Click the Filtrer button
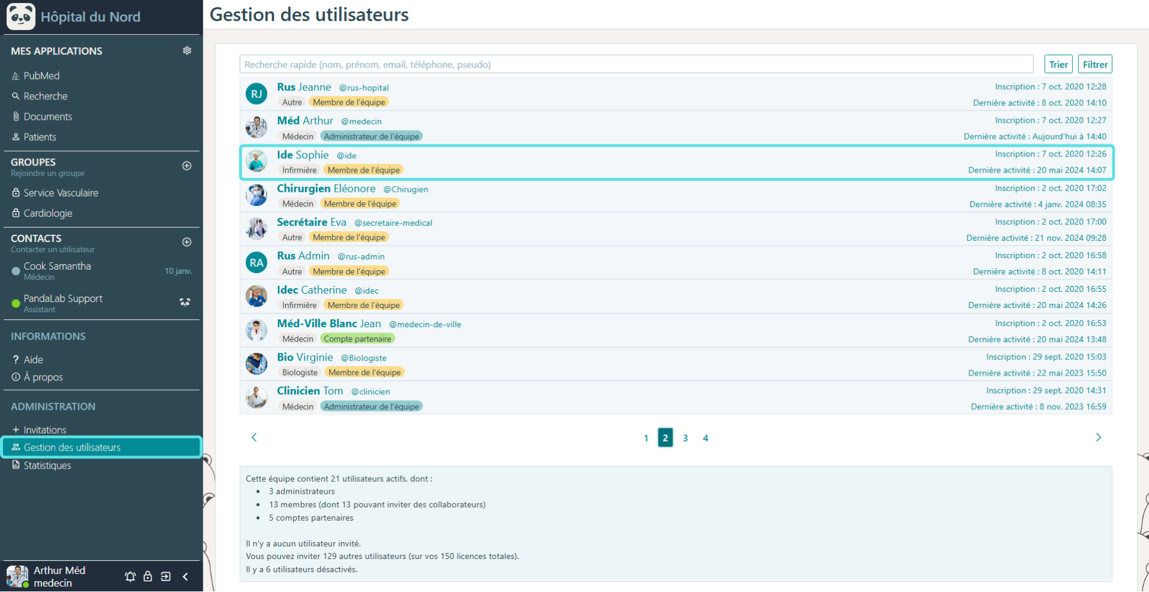The width and height of the screenshot is (1149, 592). (1095, 64)
